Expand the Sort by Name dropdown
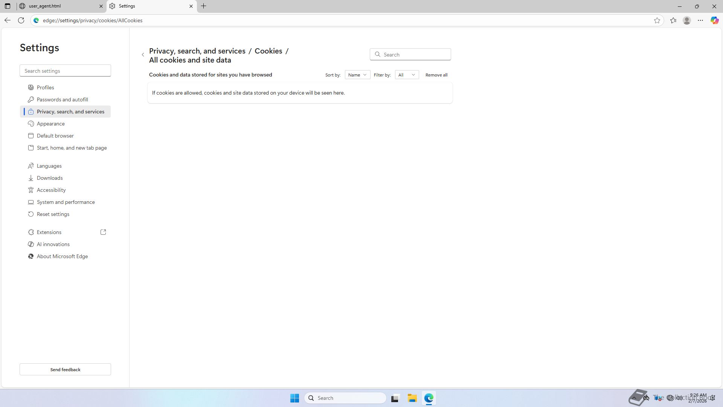This screenshot has height=407, width=723. [x=357, y=75]
